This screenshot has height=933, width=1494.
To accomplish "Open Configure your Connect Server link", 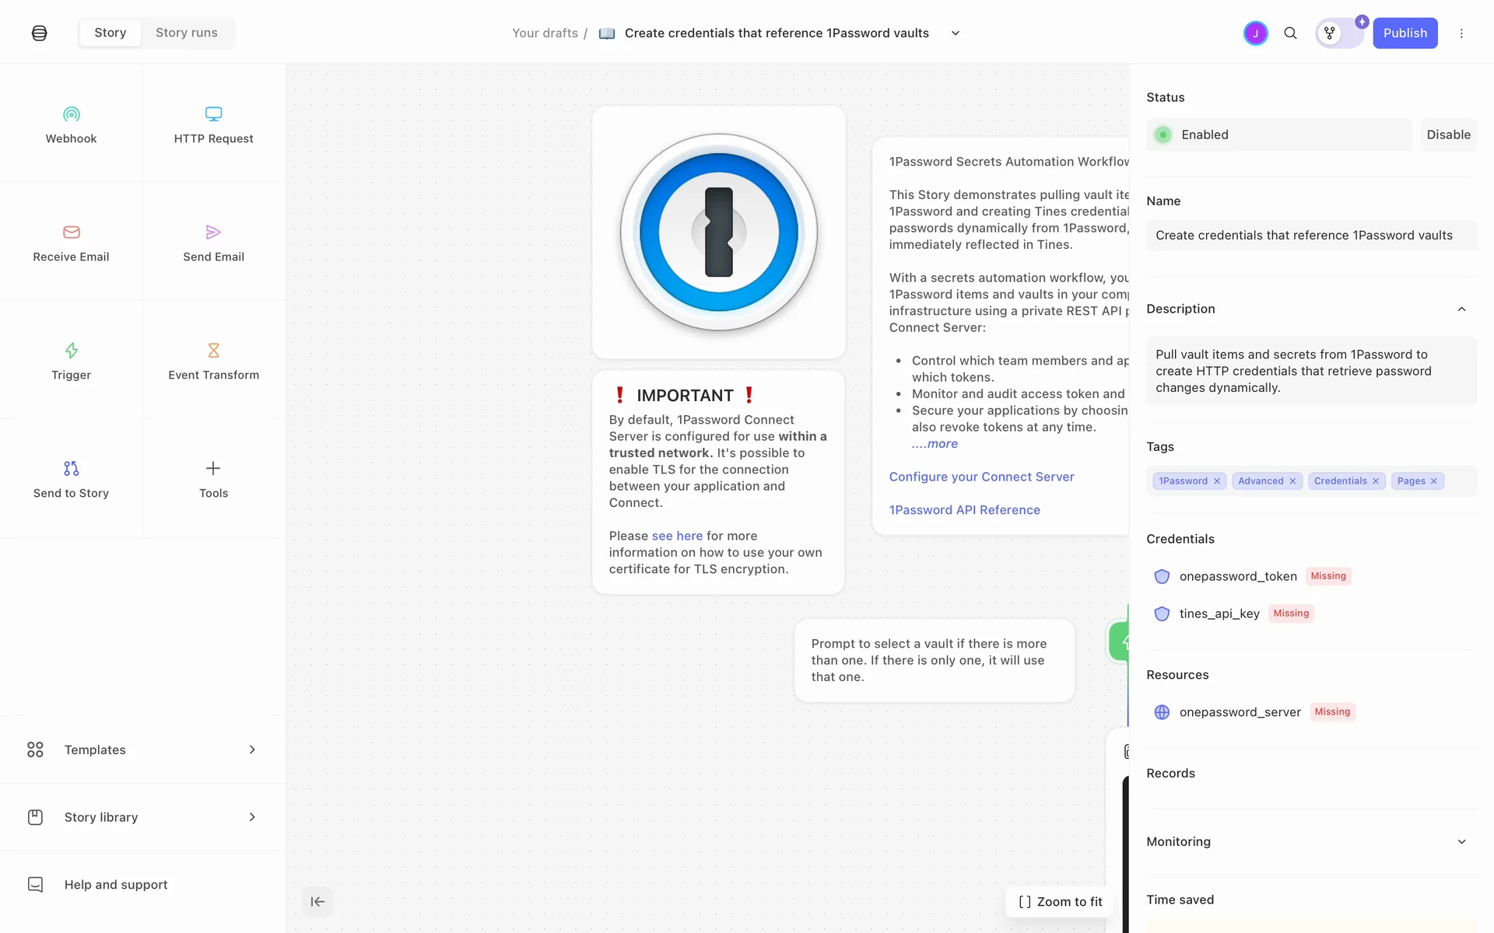I will coord(981,477).
